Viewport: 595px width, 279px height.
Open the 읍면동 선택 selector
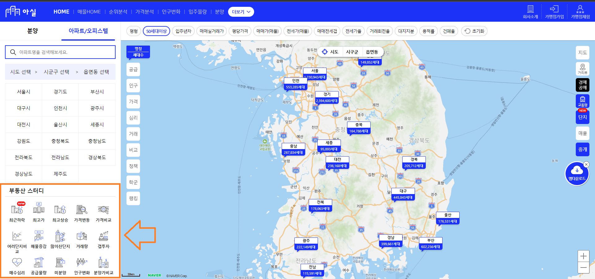[96, 72]
